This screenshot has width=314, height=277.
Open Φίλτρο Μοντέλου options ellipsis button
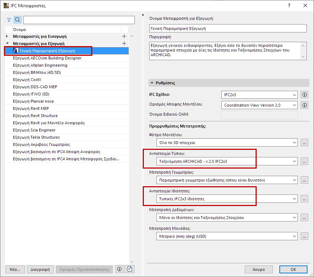coord(304,143)
